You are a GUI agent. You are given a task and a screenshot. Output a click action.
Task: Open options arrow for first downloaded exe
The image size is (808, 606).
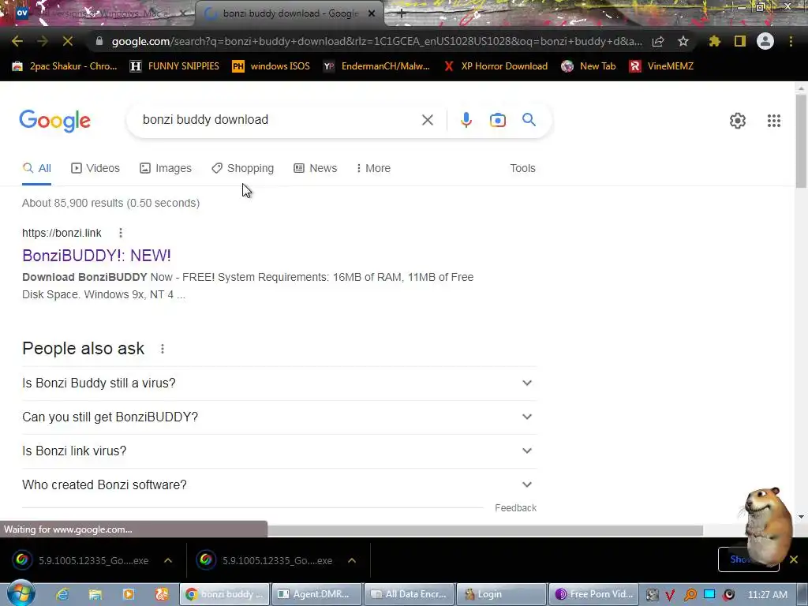(x=168, y=560)
